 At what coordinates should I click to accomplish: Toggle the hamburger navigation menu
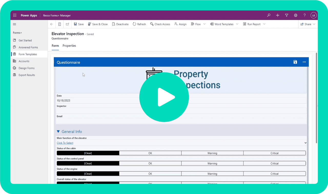tap(14, 24)
